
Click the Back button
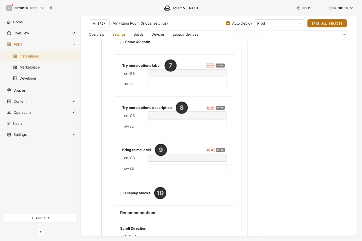(x=99, y=23)
